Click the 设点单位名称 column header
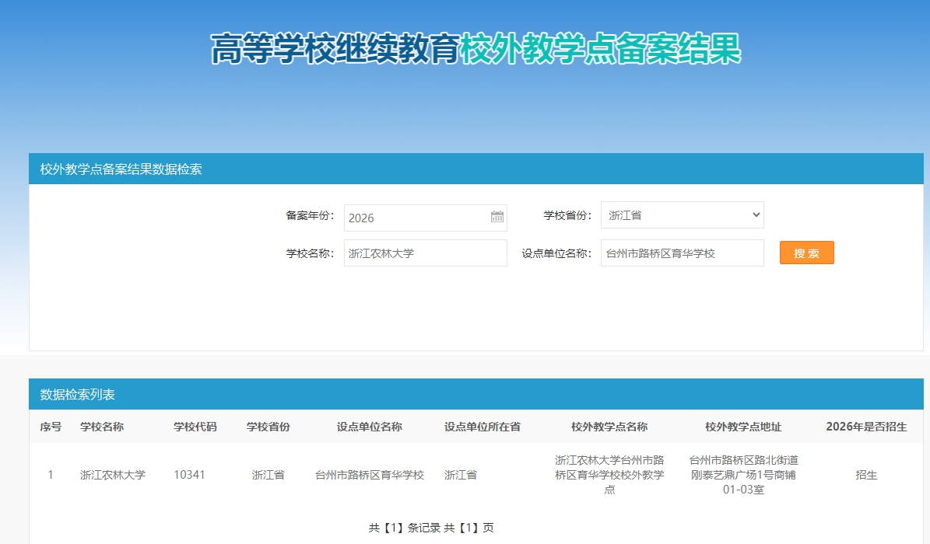Screen dimensions: 930x544 click(x=370, y=427)
